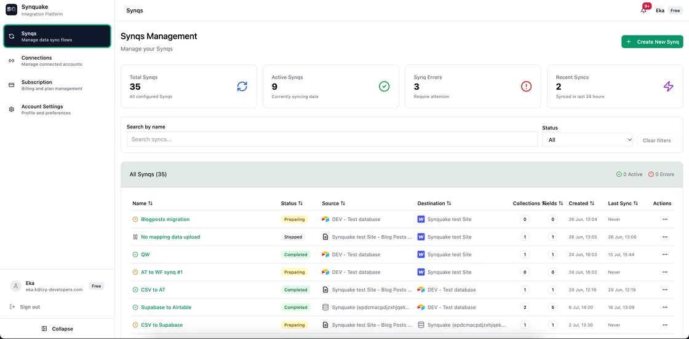Sort table by Status column

(292, 203)
